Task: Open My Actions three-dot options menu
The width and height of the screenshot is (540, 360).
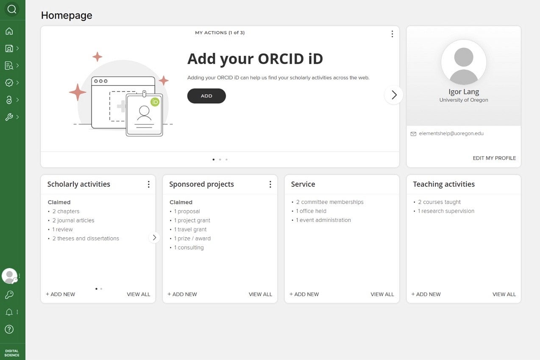Action: [x=392, y=34]
